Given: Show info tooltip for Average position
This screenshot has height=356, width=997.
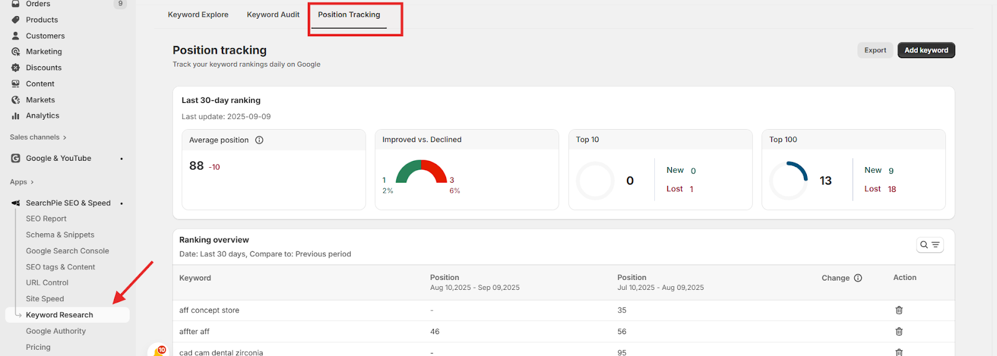Looking at the screenshot, I should (x=259, y=140).
